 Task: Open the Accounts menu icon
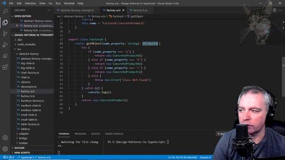[x=5, y=138]
